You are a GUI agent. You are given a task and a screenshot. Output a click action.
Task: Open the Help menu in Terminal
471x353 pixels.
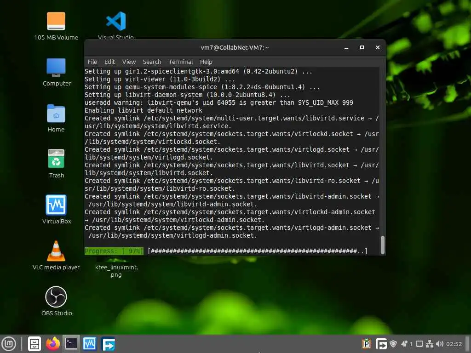pyautogui.click(x=206, y=62)
